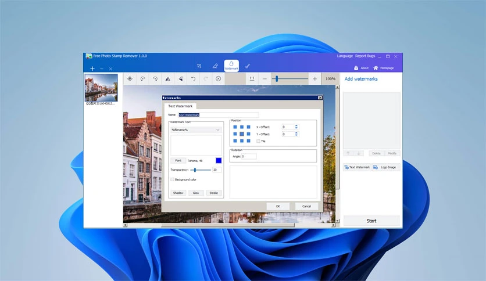The width and height of the screenshot is (486, 281).
Task: Click the Transparency value field
Action: coord(217,170)
